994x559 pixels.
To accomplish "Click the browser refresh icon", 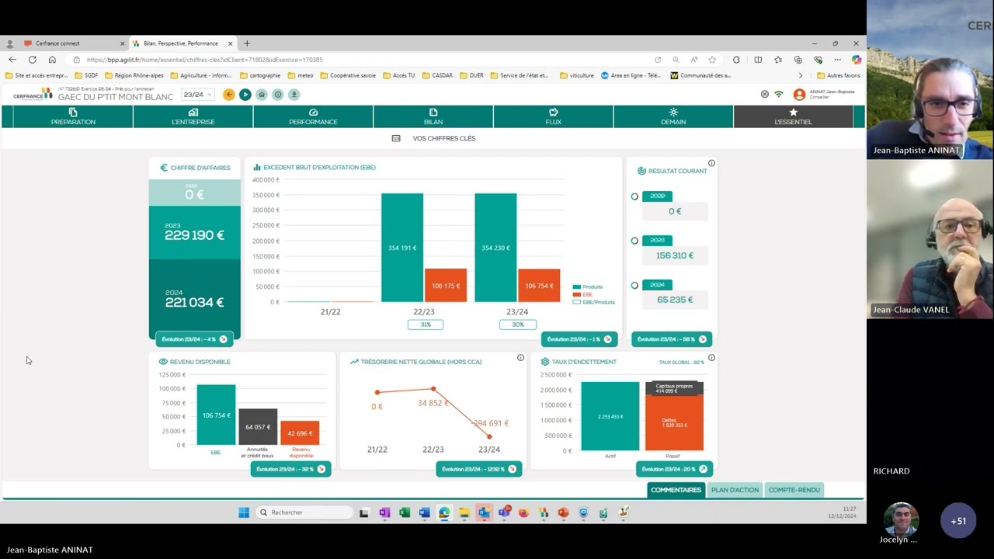I will click(x=32, y=60).
